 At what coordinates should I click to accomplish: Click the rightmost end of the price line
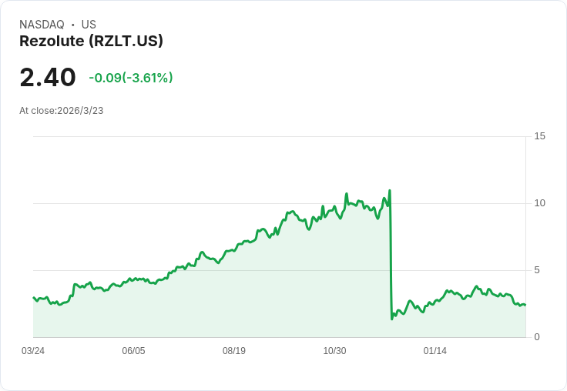[x=525, y=305]
